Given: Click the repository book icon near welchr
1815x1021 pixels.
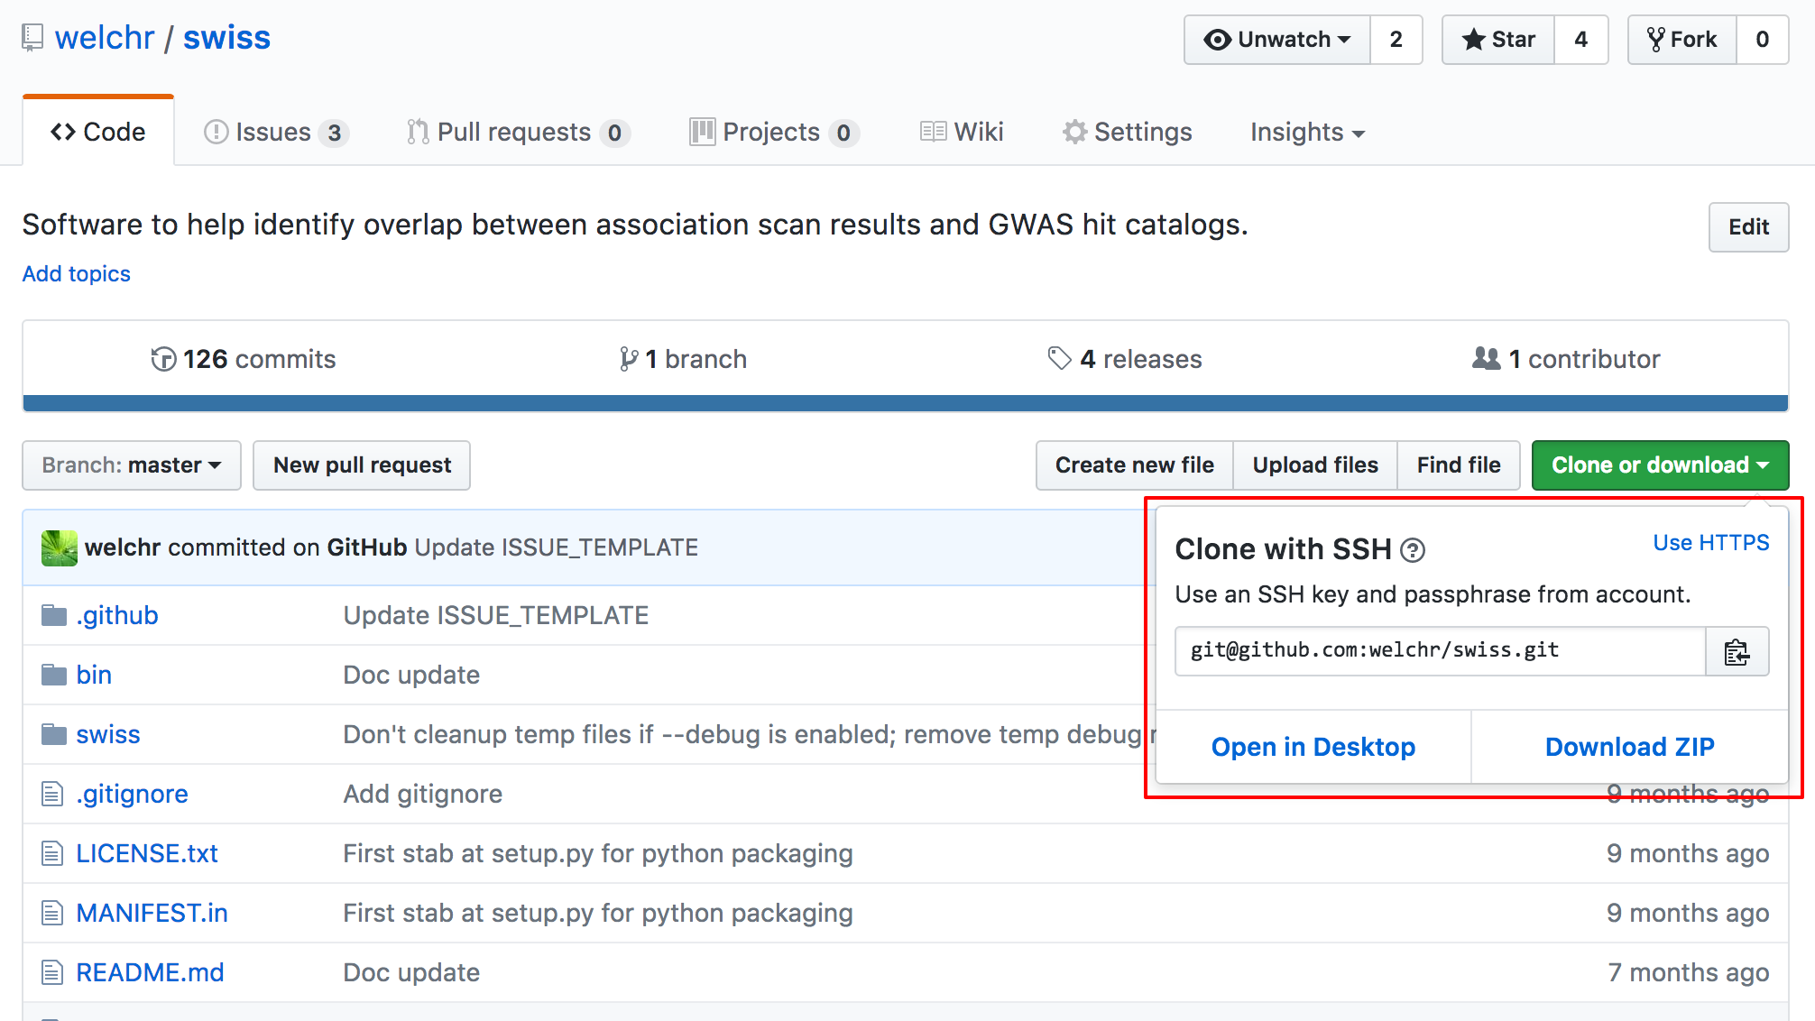Looking at the screenshot, I should pos(32,38).
